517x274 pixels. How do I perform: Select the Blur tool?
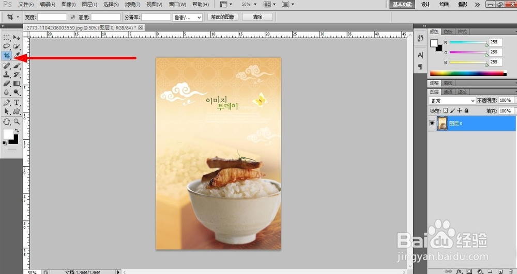7,92
